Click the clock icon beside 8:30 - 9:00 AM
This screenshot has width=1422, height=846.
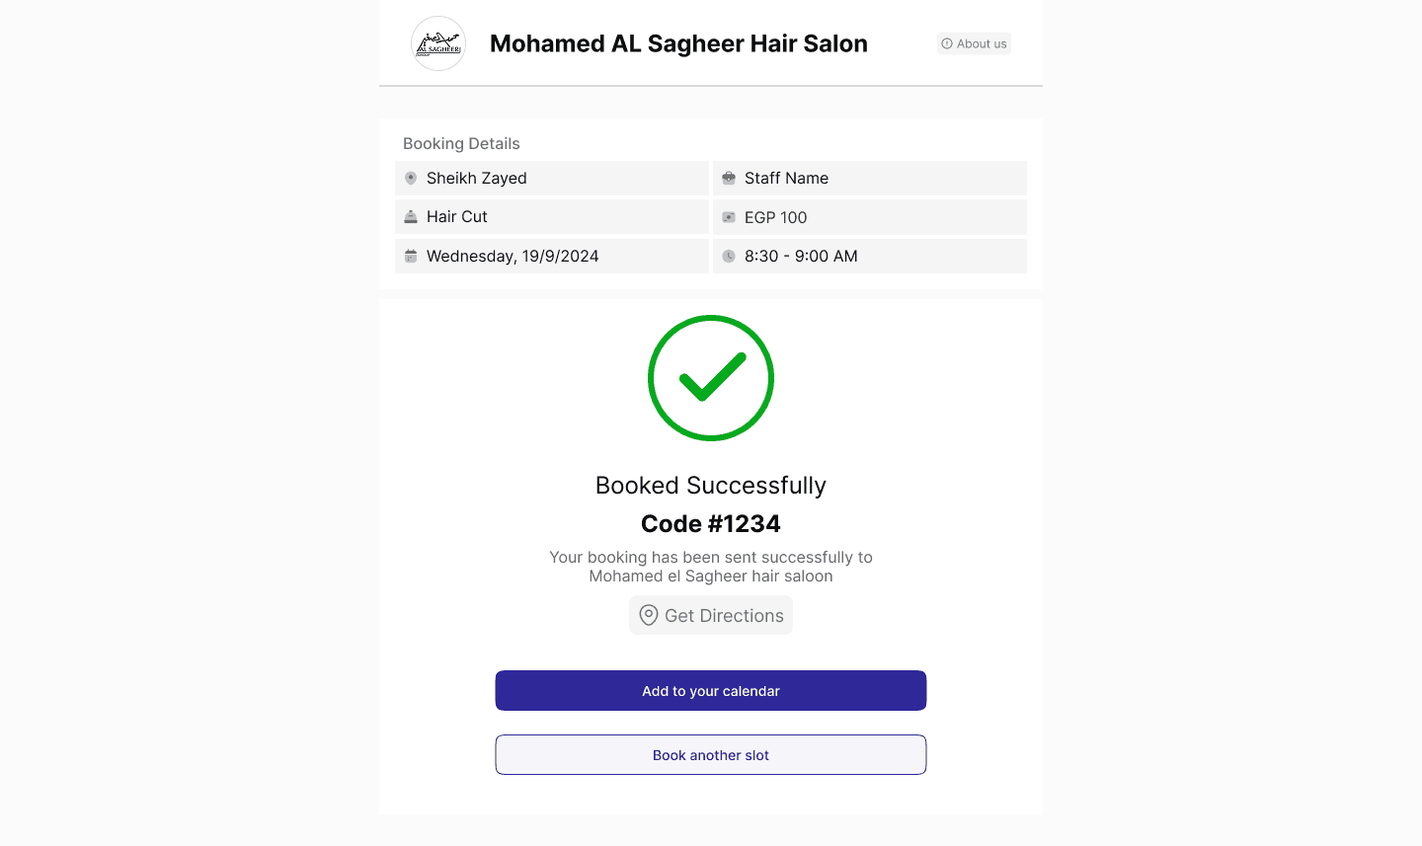point(729,256)
